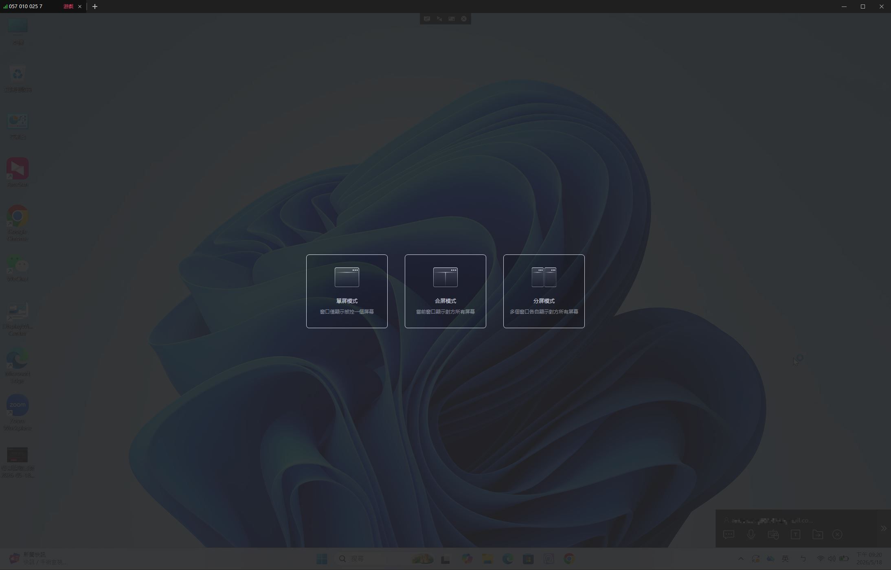Screen dimensions: 891x570
Task: Toggle the ㄅ Bopomofo input mode indicator
Action: tap(803, 559)
